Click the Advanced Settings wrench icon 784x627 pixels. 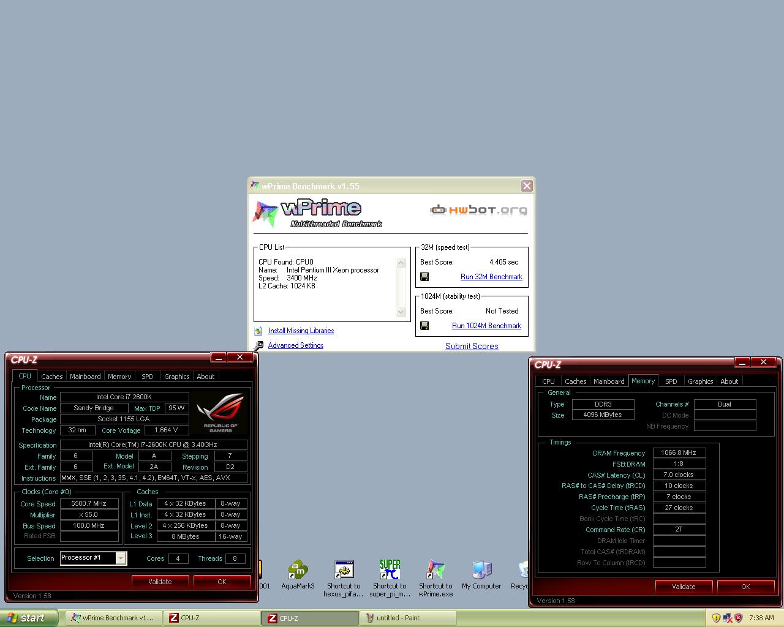tap(258, 345)
